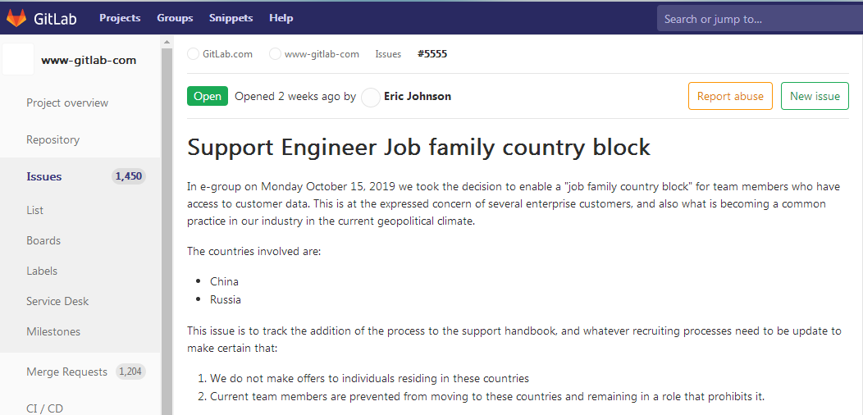Click the www-gitlab-com breadcrumb avatar icon
Viewport: 863px width, 415px height.
point(276,54)
